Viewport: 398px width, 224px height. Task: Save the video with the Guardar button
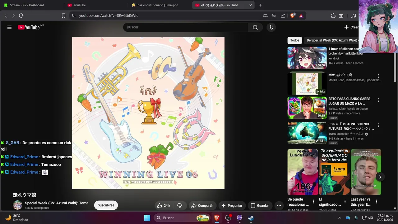pos(260,206)
